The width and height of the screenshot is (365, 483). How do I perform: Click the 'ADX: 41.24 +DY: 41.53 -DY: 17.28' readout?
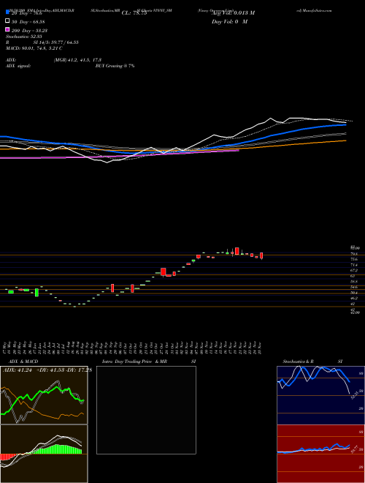pos(47,370)
